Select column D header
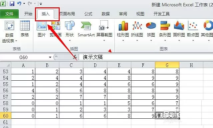This screenshot has width=213, height=128. point(95,65)
